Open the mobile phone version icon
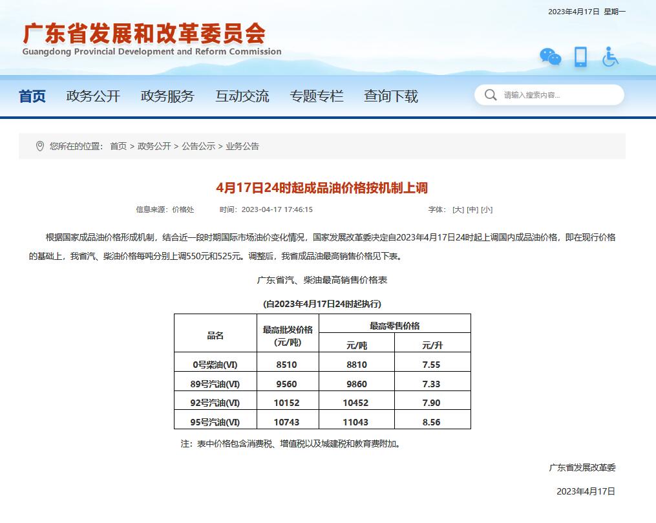 coord(580,57)
